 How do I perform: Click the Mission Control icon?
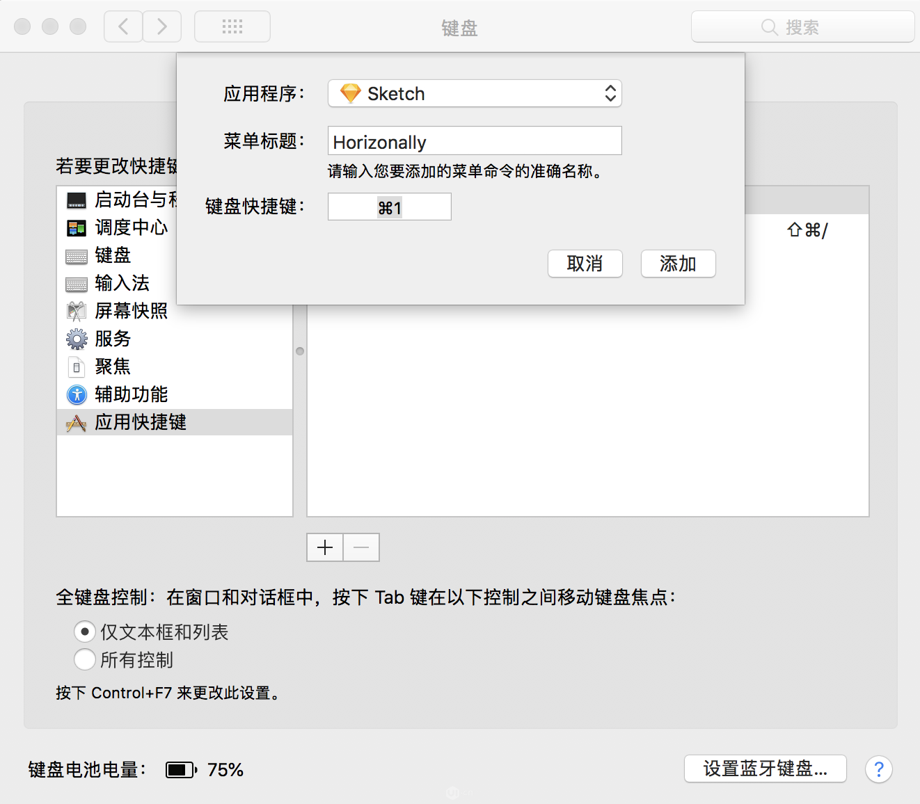[77, 228]
